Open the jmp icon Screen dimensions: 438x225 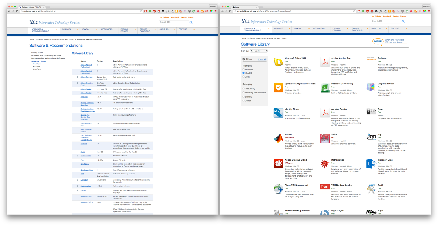coord(371,137)
